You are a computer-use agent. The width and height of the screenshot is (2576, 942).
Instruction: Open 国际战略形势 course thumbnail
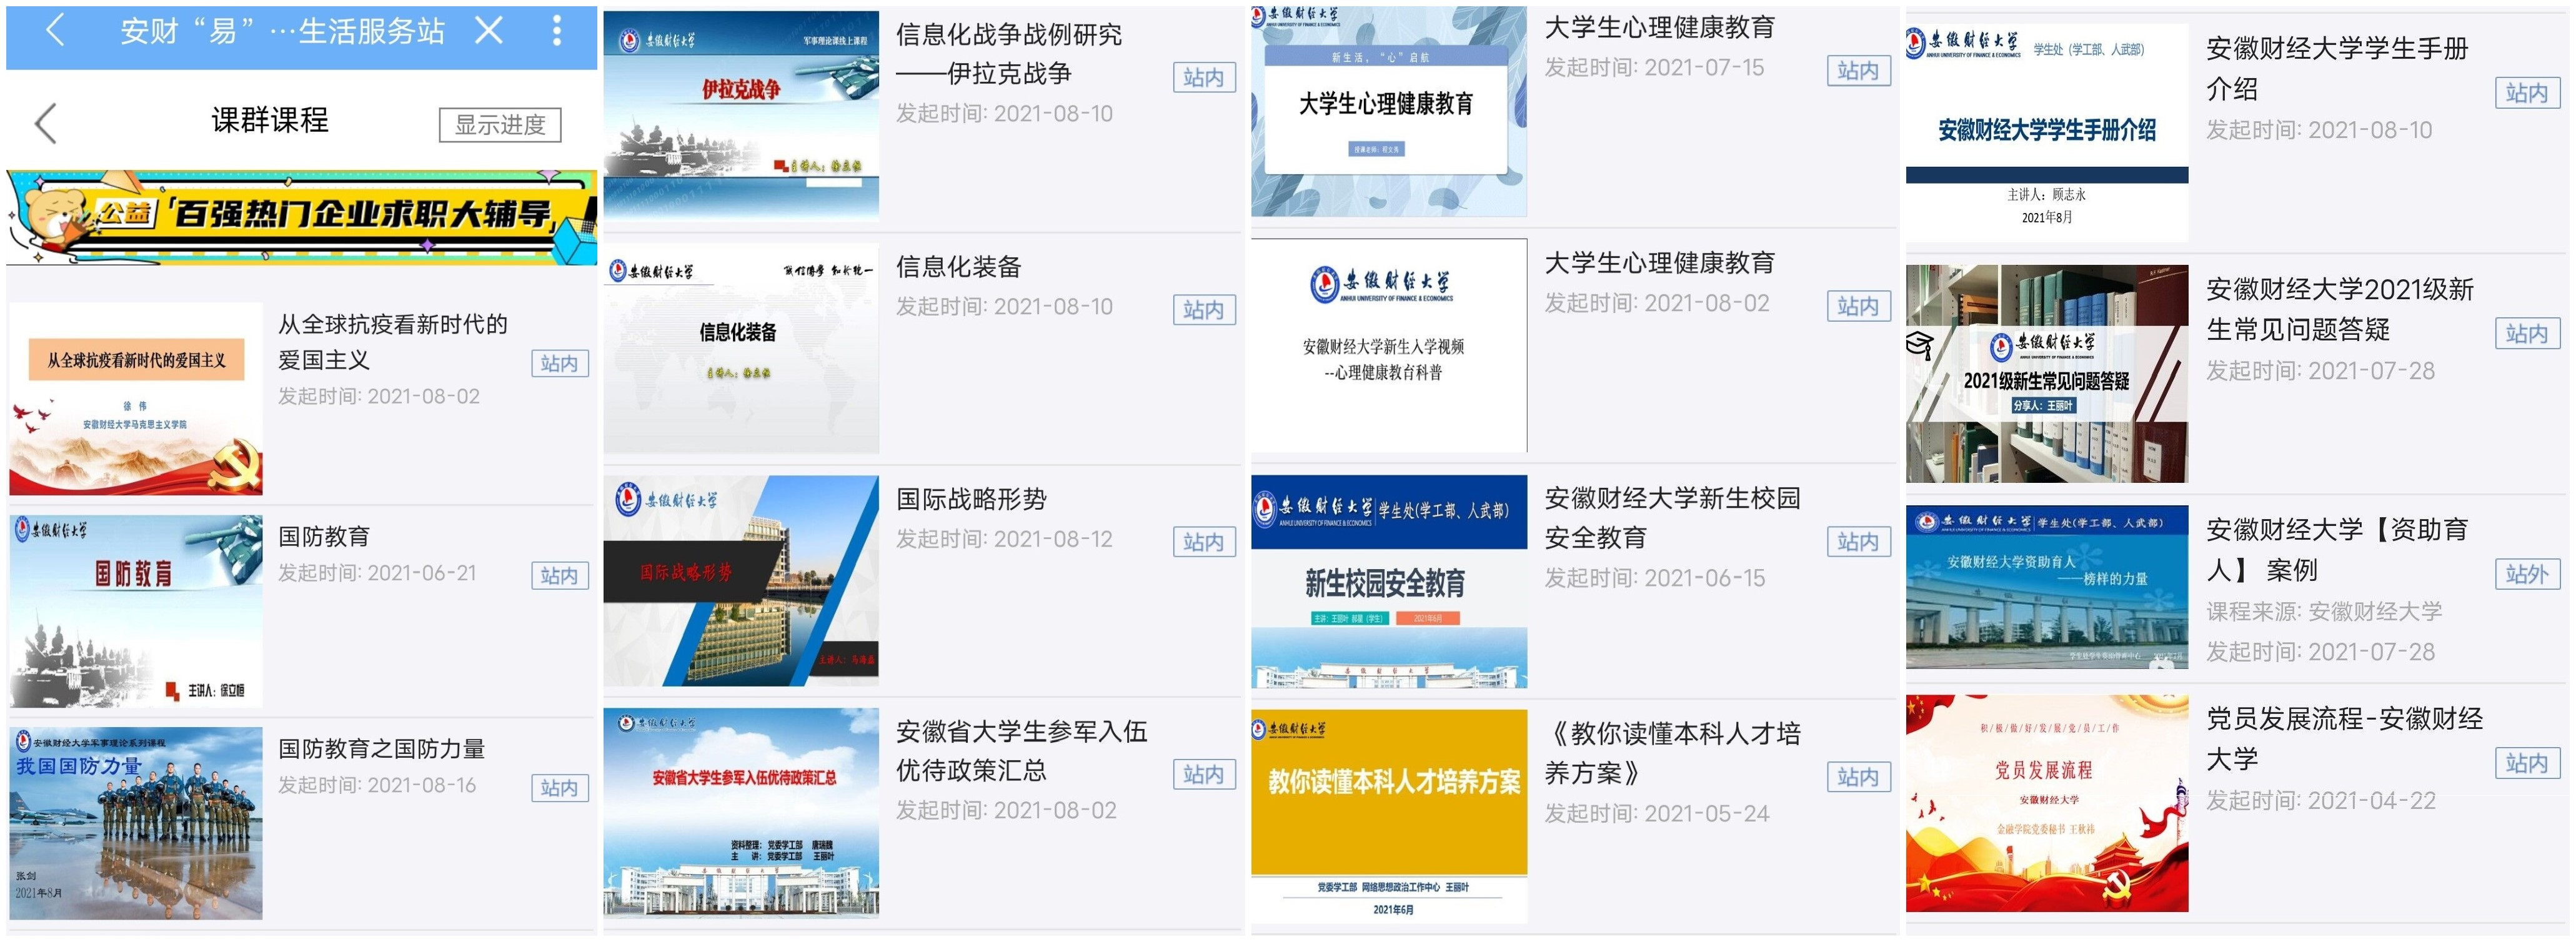pyautogui.click(x=741, y=580)
